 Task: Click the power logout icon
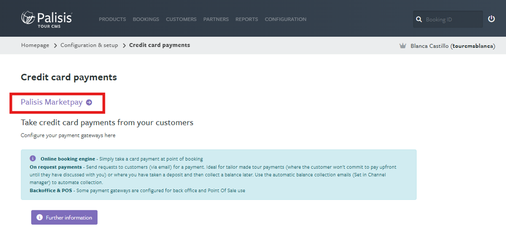(x=491, y=19)
